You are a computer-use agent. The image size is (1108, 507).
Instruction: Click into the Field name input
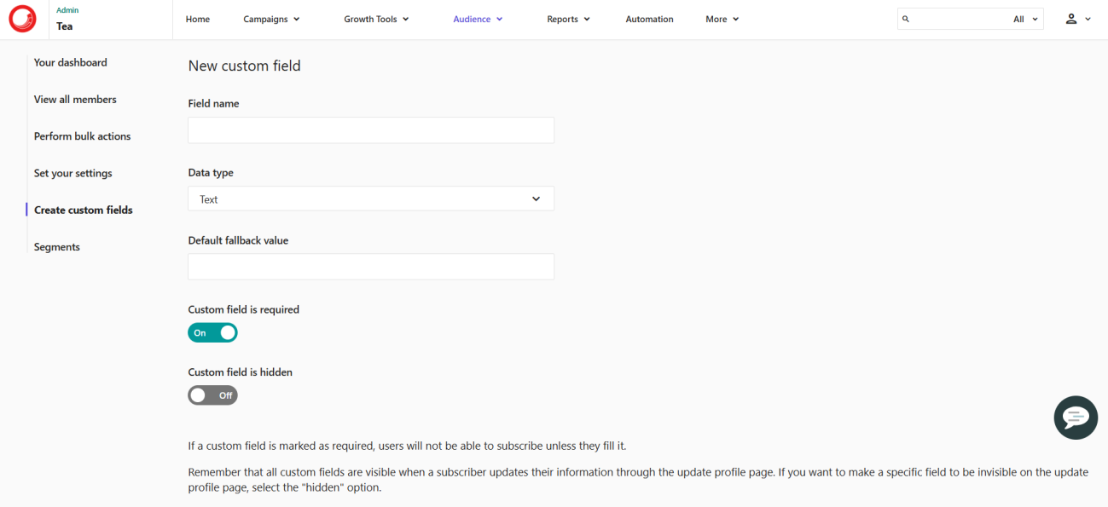click(371, 130)
